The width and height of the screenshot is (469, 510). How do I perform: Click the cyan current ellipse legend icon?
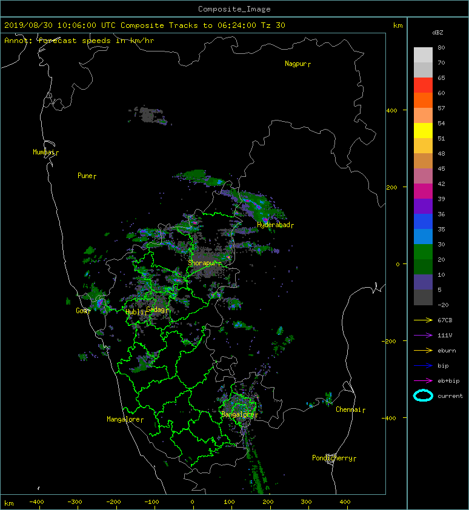[423, 396]
